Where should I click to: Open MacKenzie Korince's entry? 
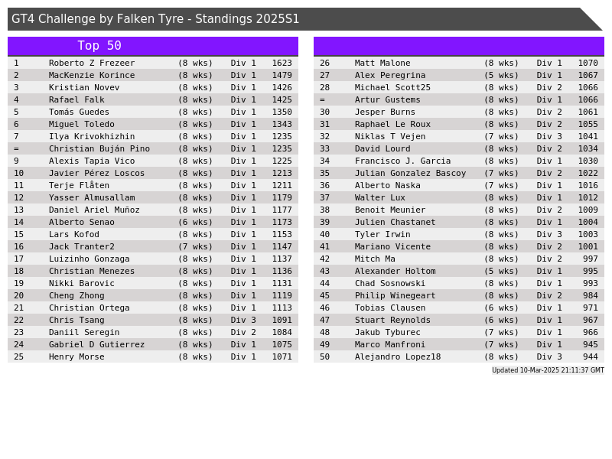coord(92,75)
